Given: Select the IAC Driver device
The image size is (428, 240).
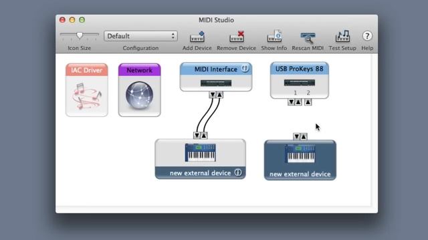Looking at the screenshot, I should (87, 90).
